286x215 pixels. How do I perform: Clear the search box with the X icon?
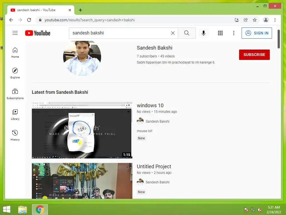(173, 33)
